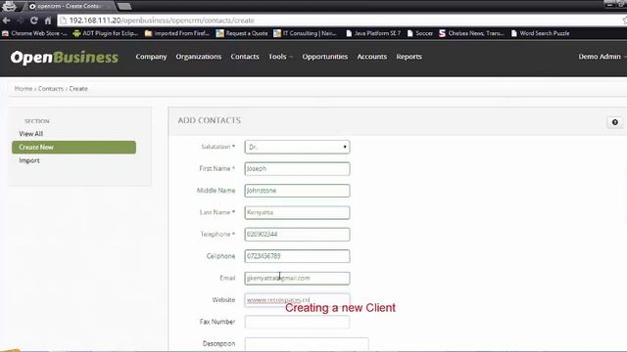
Task: Open Word Search Puzzle bookmark
Action: click(x=540, y=33)
